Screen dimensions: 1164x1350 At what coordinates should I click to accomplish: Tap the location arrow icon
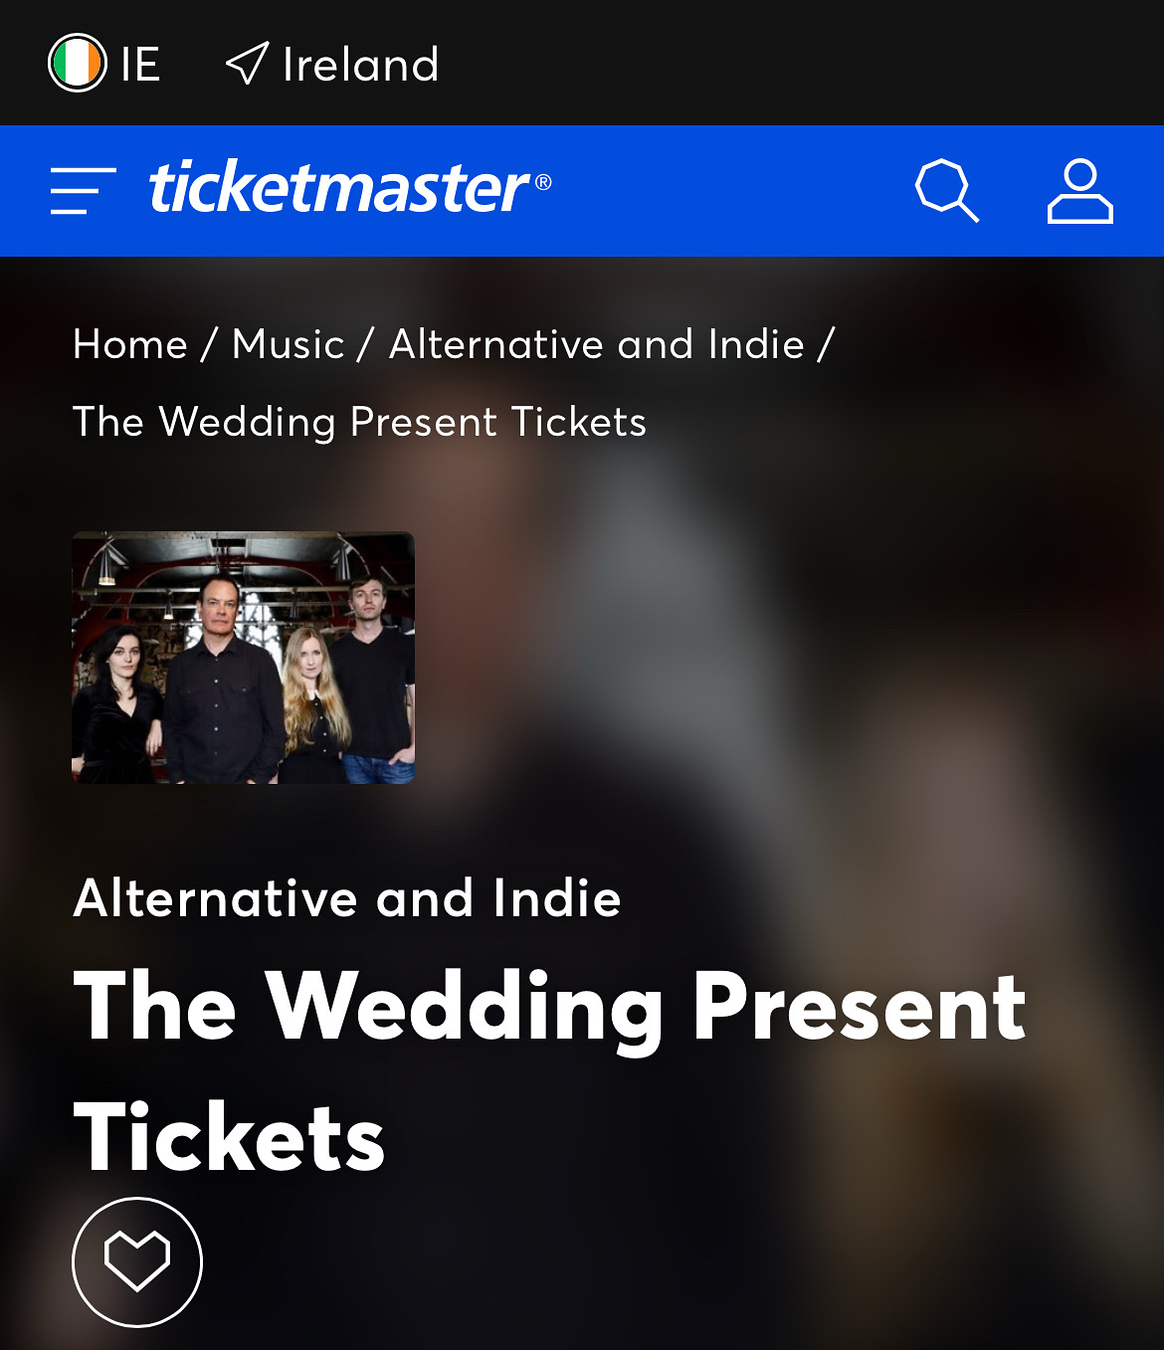[247, 64]
